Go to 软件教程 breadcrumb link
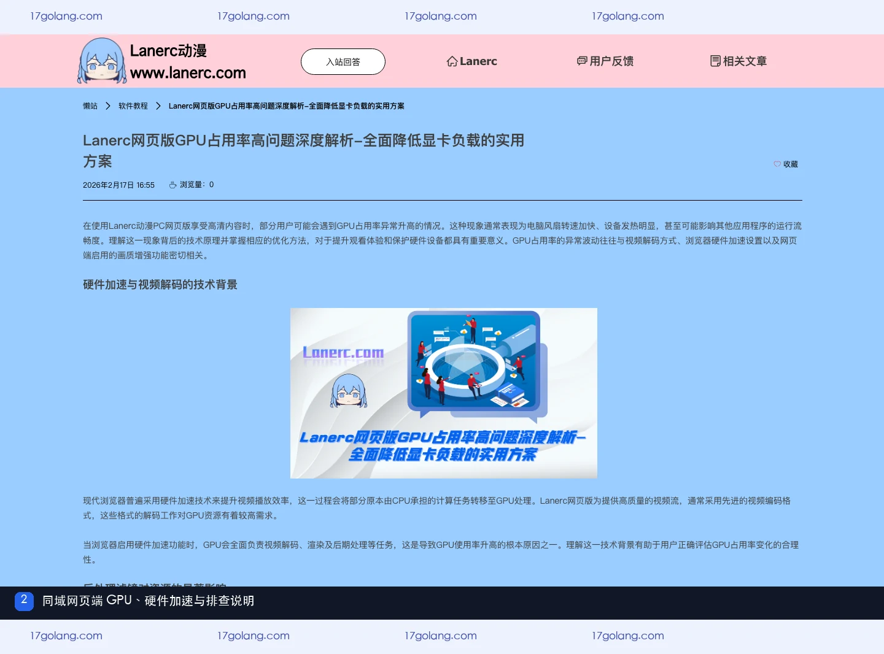The width and height of the screenshot is (884, 654). (133, 106)
